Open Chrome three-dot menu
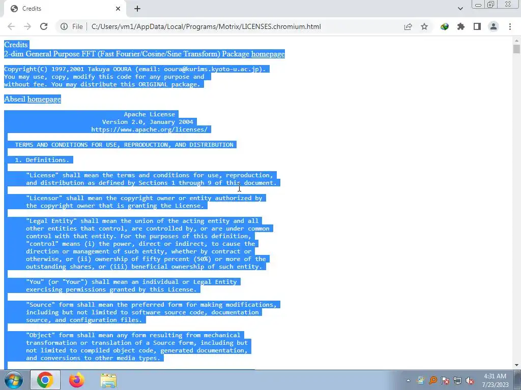This screenshot has height=390, width=521. point(510,26)
